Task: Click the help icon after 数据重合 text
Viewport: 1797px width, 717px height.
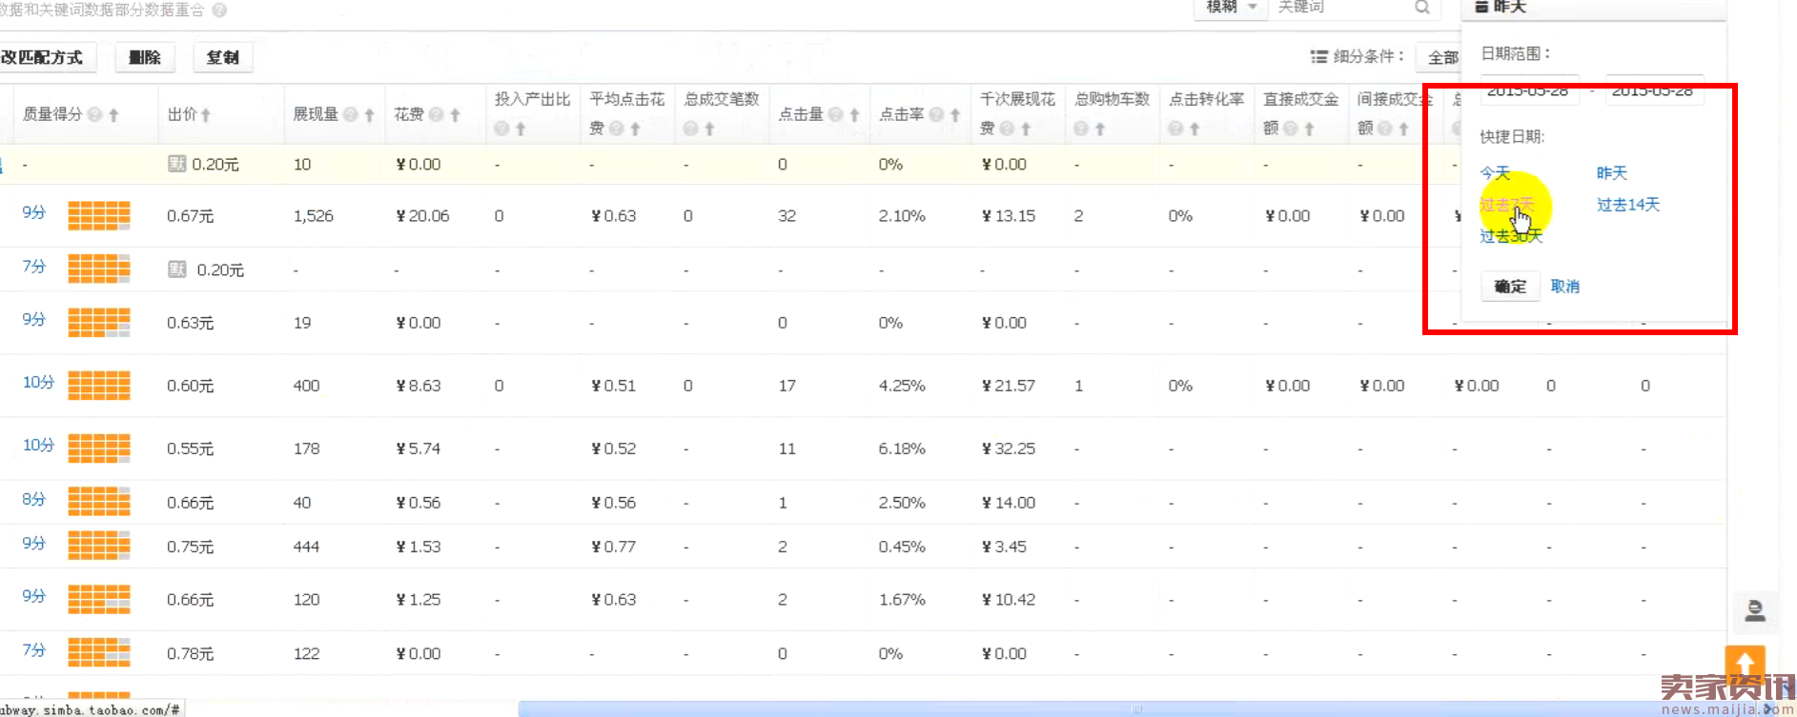Action: (219, 10)
